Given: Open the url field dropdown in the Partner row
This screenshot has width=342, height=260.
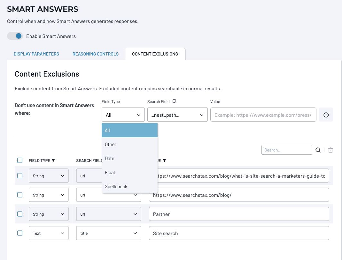Looking at the screenshot, I should [109, 214].
